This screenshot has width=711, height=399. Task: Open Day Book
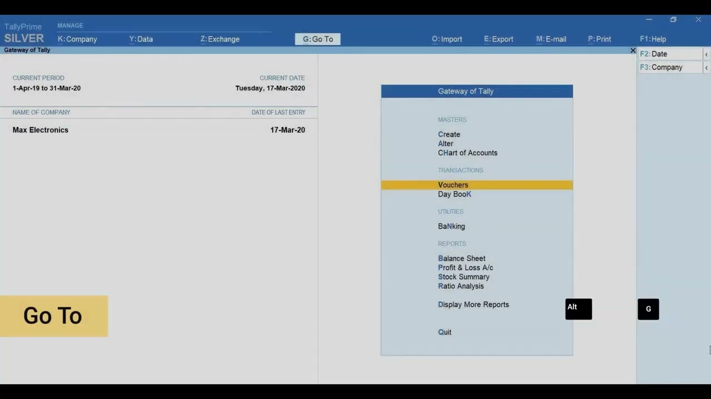coord(454,194)
